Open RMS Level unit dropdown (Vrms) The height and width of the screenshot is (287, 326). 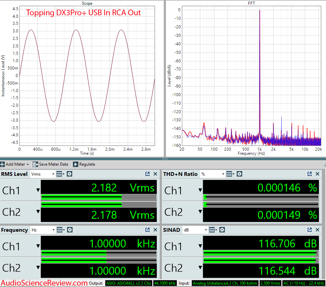point(43,174)
